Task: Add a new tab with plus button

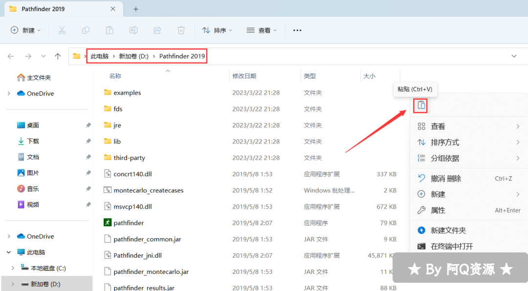Action: 136,9
